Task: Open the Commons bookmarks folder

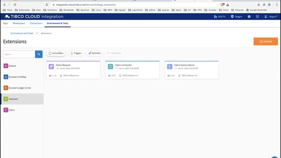Action: [50, 10]
